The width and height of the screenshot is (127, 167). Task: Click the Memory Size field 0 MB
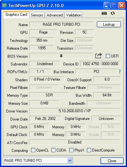tap(44, 103)
